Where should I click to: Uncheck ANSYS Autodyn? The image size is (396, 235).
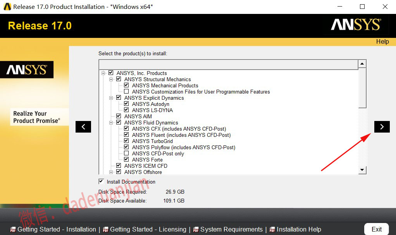pyautogui.click(x=127, y=104)
